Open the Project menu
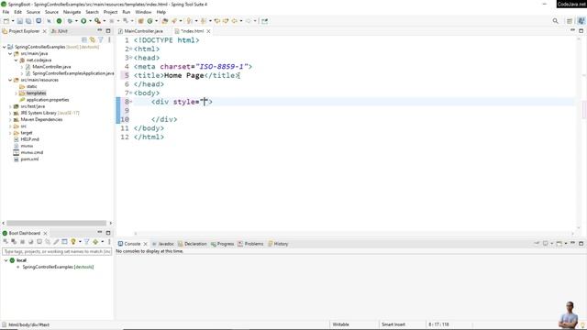 click(x=110, y=12)
